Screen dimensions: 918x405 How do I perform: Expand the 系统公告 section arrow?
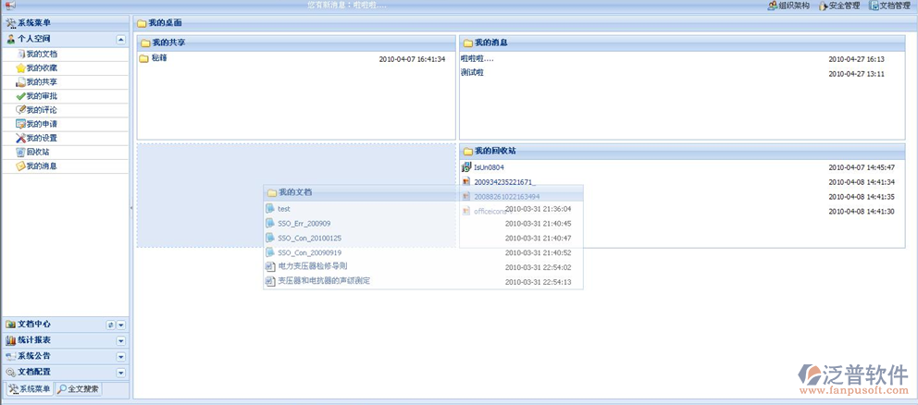click(120, 356)
